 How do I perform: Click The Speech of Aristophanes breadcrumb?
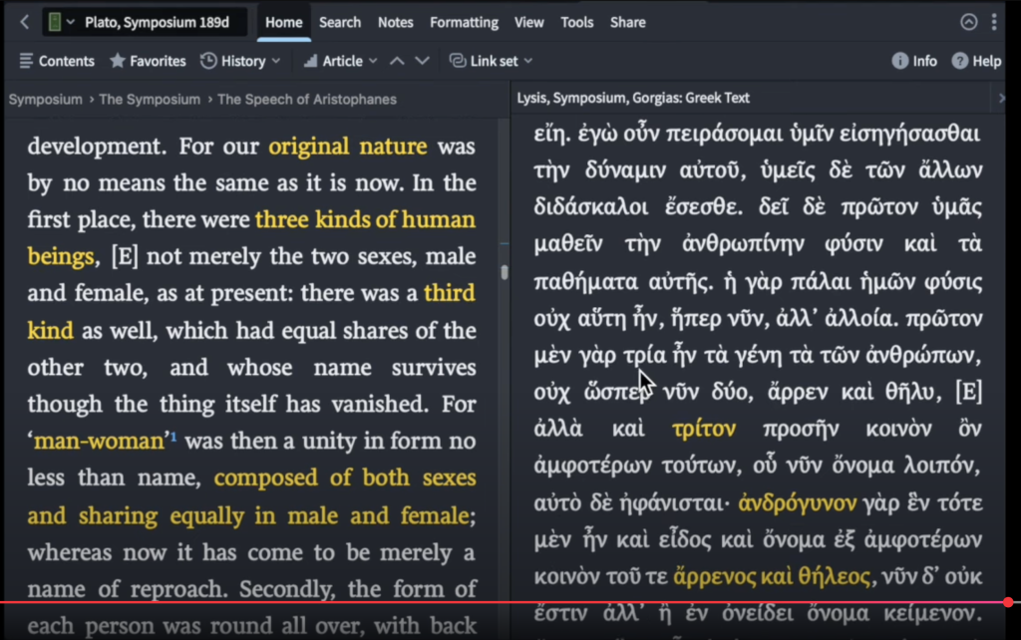pos(307,99)
